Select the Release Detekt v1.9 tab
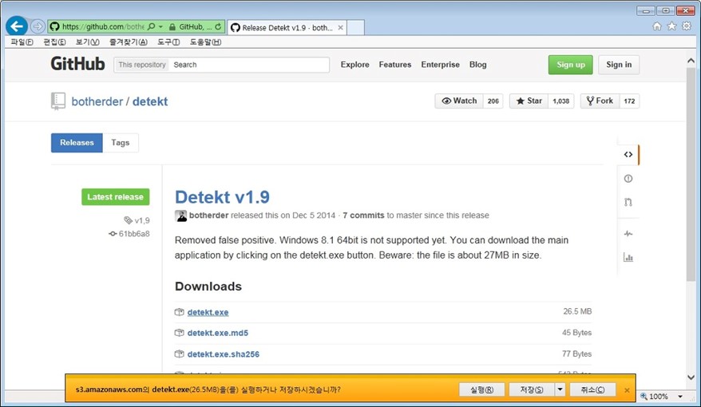Viewport: 701px width, 407px height. [286, 28]
